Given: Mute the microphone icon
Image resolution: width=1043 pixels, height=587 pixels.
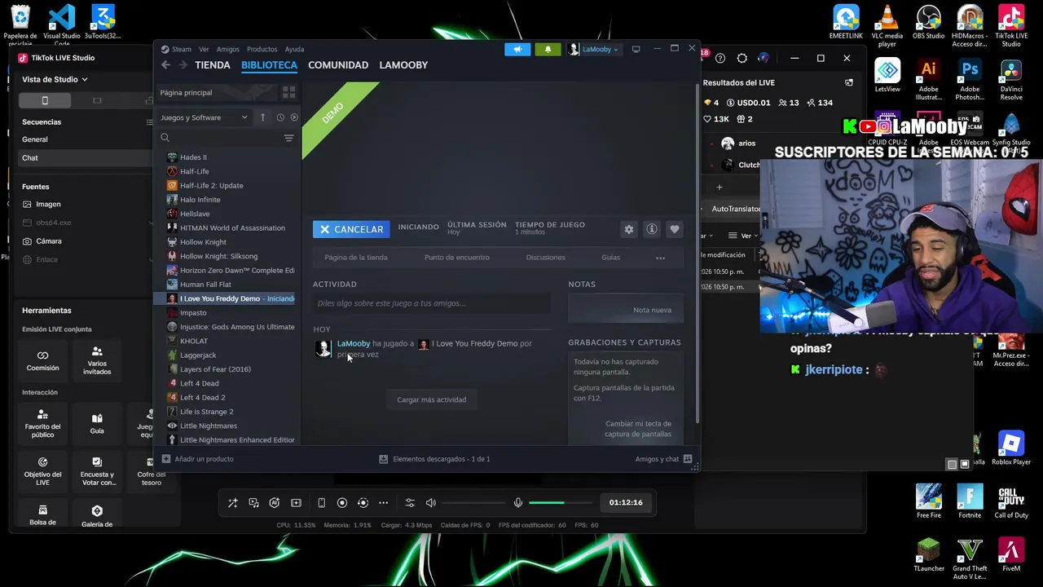Looking at the screenshot, I should click(517, 503).
